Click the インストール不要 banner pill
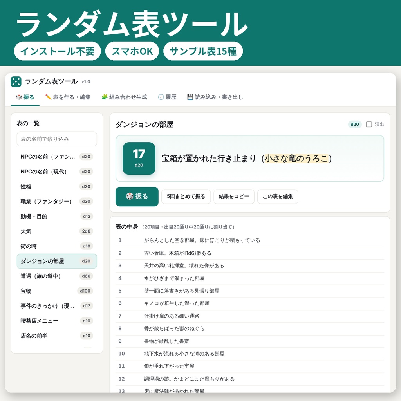This screenshot has height=401, width=401. click(58, 51)
